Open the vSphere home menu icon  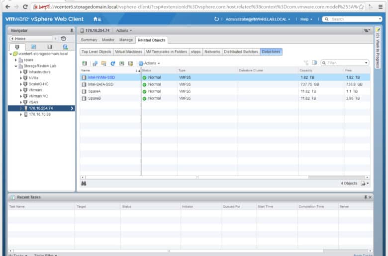click(97, 19)
